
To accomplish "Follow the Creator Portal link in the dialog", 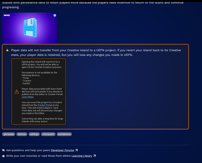I will click(44, 105).
